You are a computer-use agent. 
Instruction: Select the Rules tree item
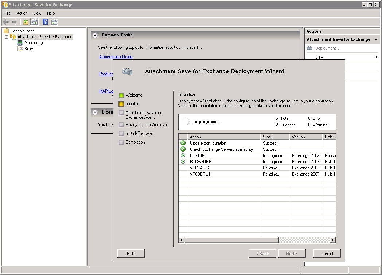coord(29,48)
